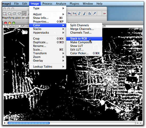Expand the Zoom submenu
Viewport: 146px width, 128px height.
click(x=48, y=57)
